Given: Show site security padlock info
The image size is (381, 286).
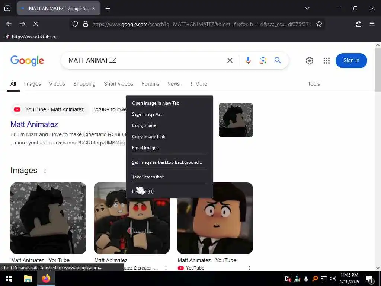Looking at the screenshot, I should coord(86,24).
